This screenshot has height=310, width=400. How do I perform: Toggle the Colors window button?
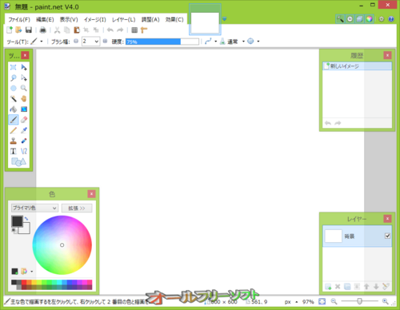369,19
